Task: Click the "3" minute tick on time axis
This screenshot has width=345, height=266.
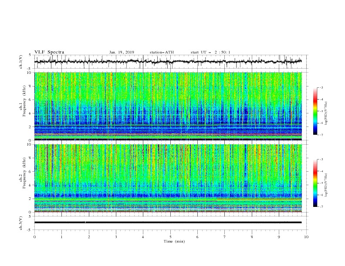Action: pos(116,237)
